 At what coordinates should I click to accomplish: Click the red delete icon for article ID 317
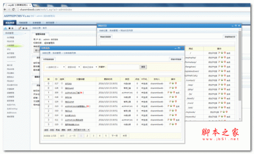coord(176,83)
